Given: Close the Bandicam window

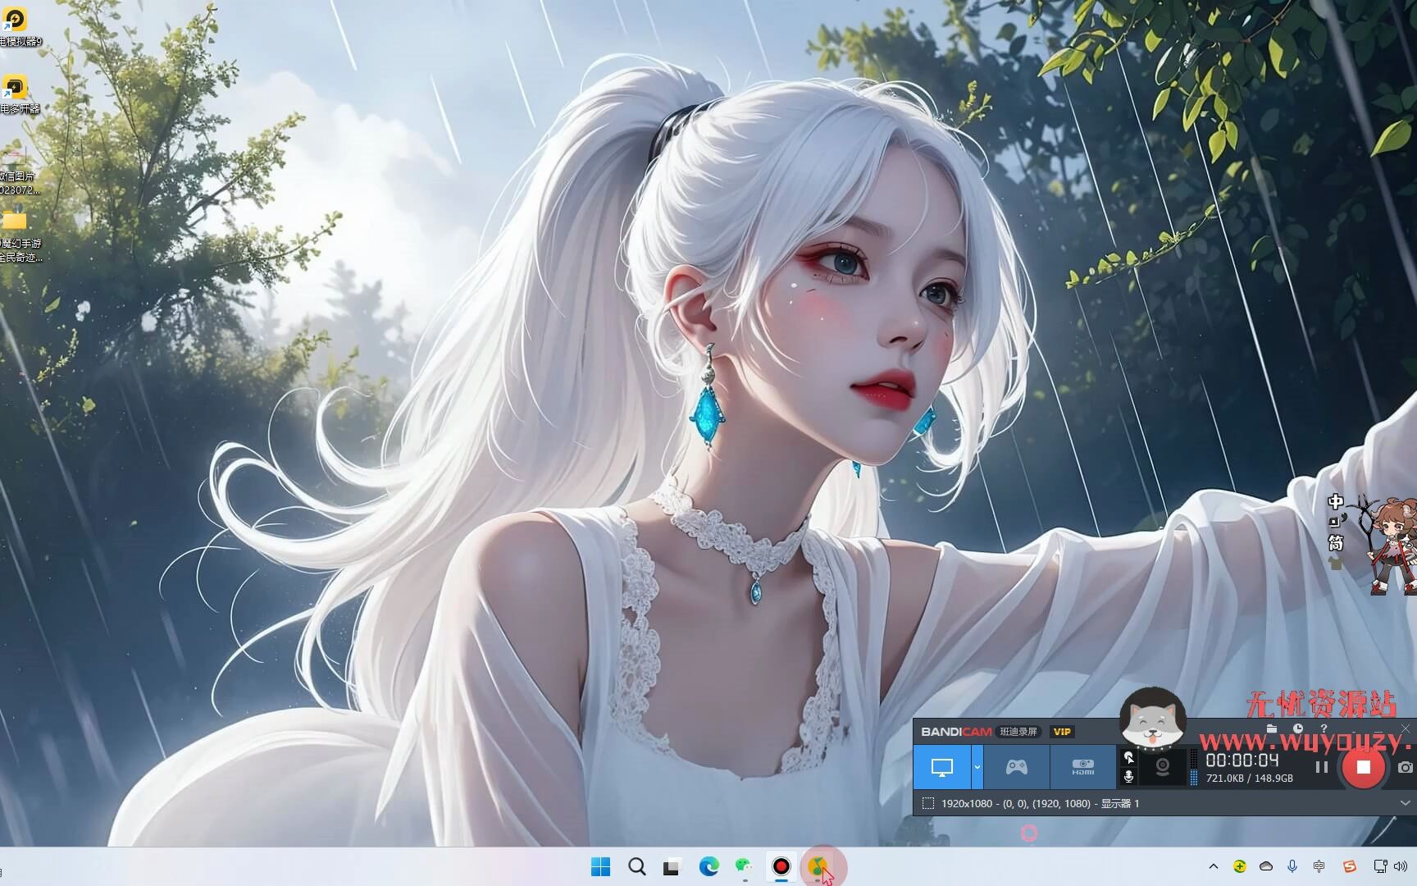Looking at the screenshot, I should [1406, 728].
